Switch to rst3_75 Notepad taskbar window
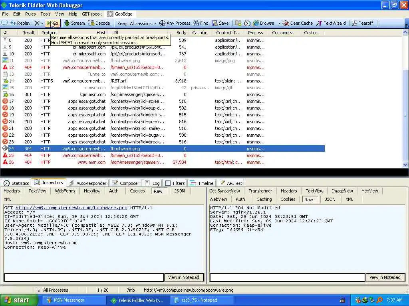The image size is (409, 306). point(202,300)
